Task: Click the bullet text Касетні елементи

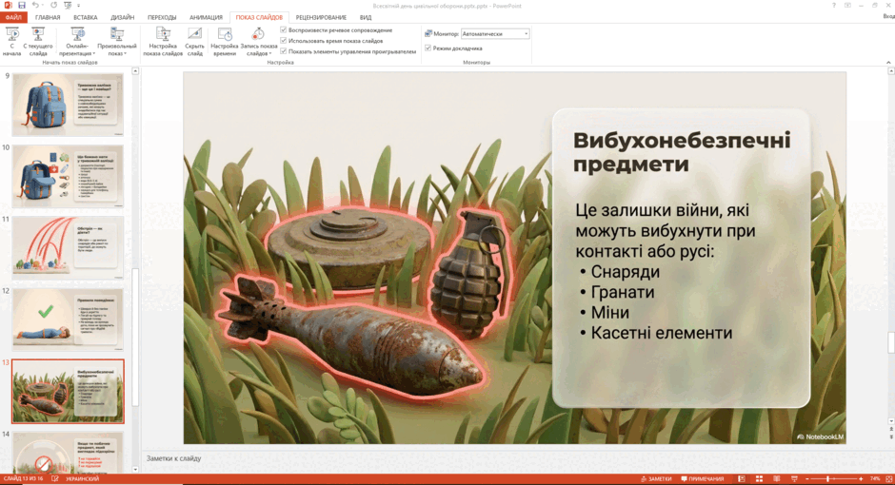Action: coord(661,333)
